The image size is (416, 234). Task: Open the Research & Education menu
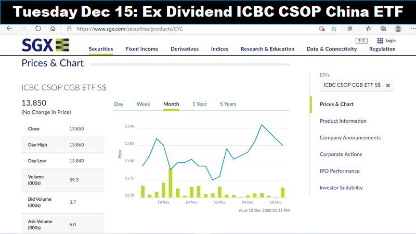[267, 49]
